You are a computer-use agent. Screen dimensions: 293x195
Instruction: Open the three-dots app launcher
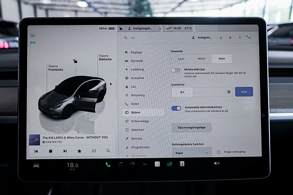coord(145,164)
